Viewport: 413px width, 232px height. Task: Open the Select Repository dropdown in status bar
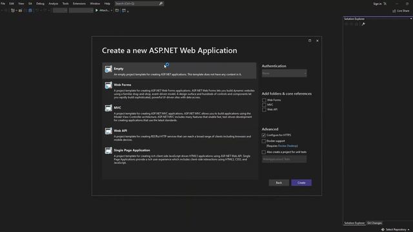tap(398, 229)
